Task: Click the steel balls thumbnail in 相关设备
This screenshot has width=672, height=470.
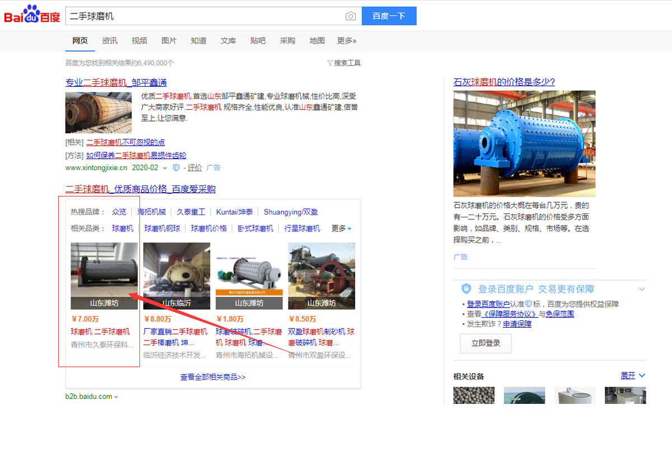Action: point(474,395)
